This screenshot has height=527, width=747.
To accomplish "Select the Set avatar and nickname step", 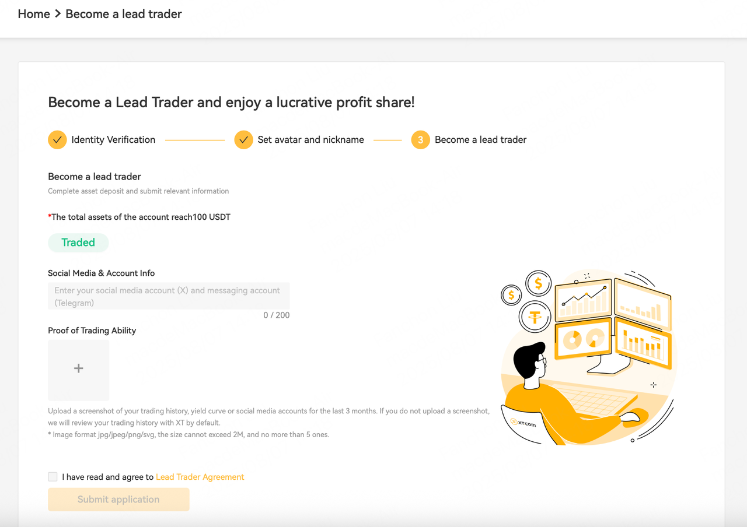I will (311, 140).
